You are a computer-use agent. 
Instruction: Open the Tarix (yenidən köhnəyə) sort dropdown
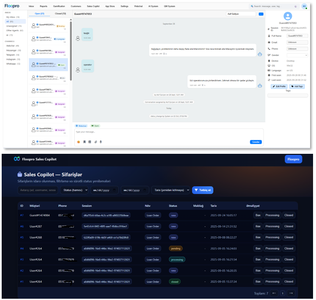point(170,190)
